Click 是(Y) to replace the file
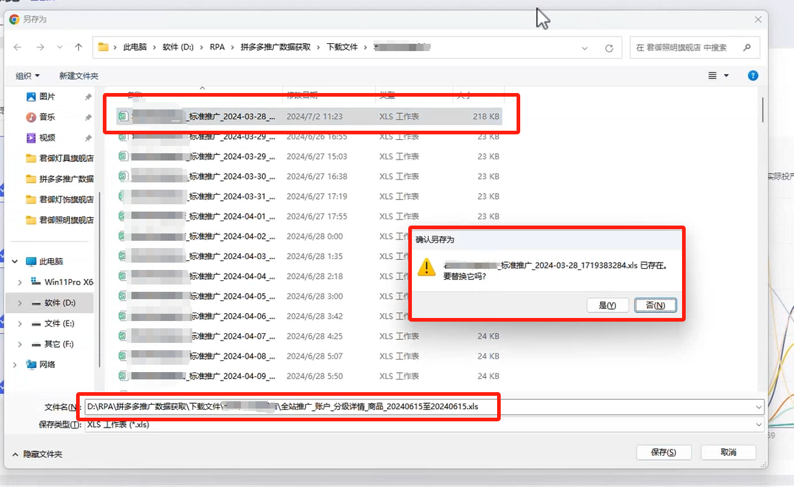794x487 pixels. 608,305
